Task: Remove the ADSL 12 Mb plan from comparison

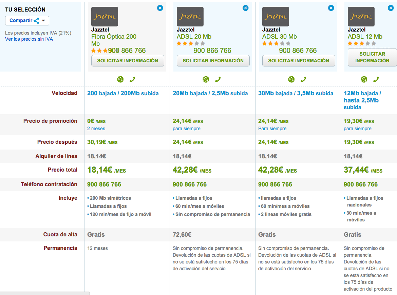Action: [391, 8]
